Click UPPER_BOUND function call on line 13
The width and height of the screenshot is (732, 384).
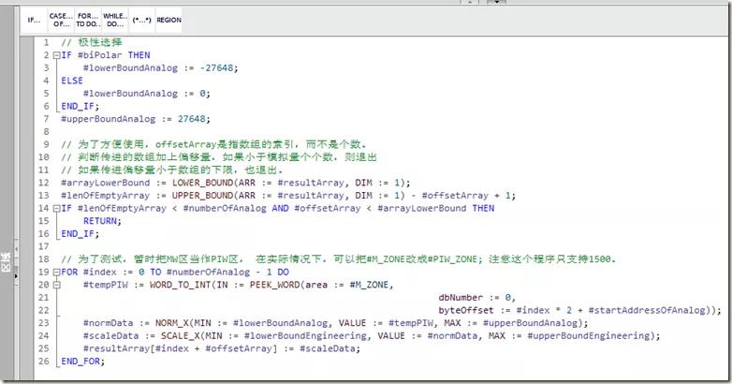204,195
